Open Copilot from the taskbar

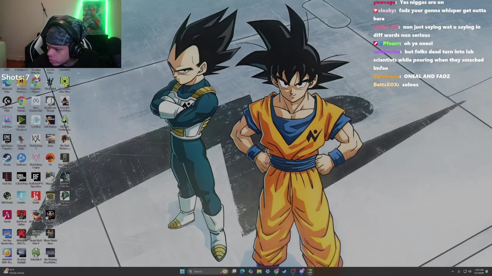tap(251, 271)
